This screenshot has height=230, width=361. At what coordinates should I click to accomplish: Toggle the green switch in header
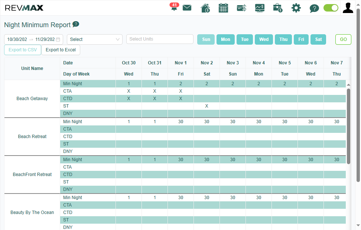[331, 8]
